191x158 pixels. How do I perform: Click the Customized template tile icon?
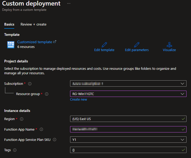pyautogui.click(x=11, y=45)
